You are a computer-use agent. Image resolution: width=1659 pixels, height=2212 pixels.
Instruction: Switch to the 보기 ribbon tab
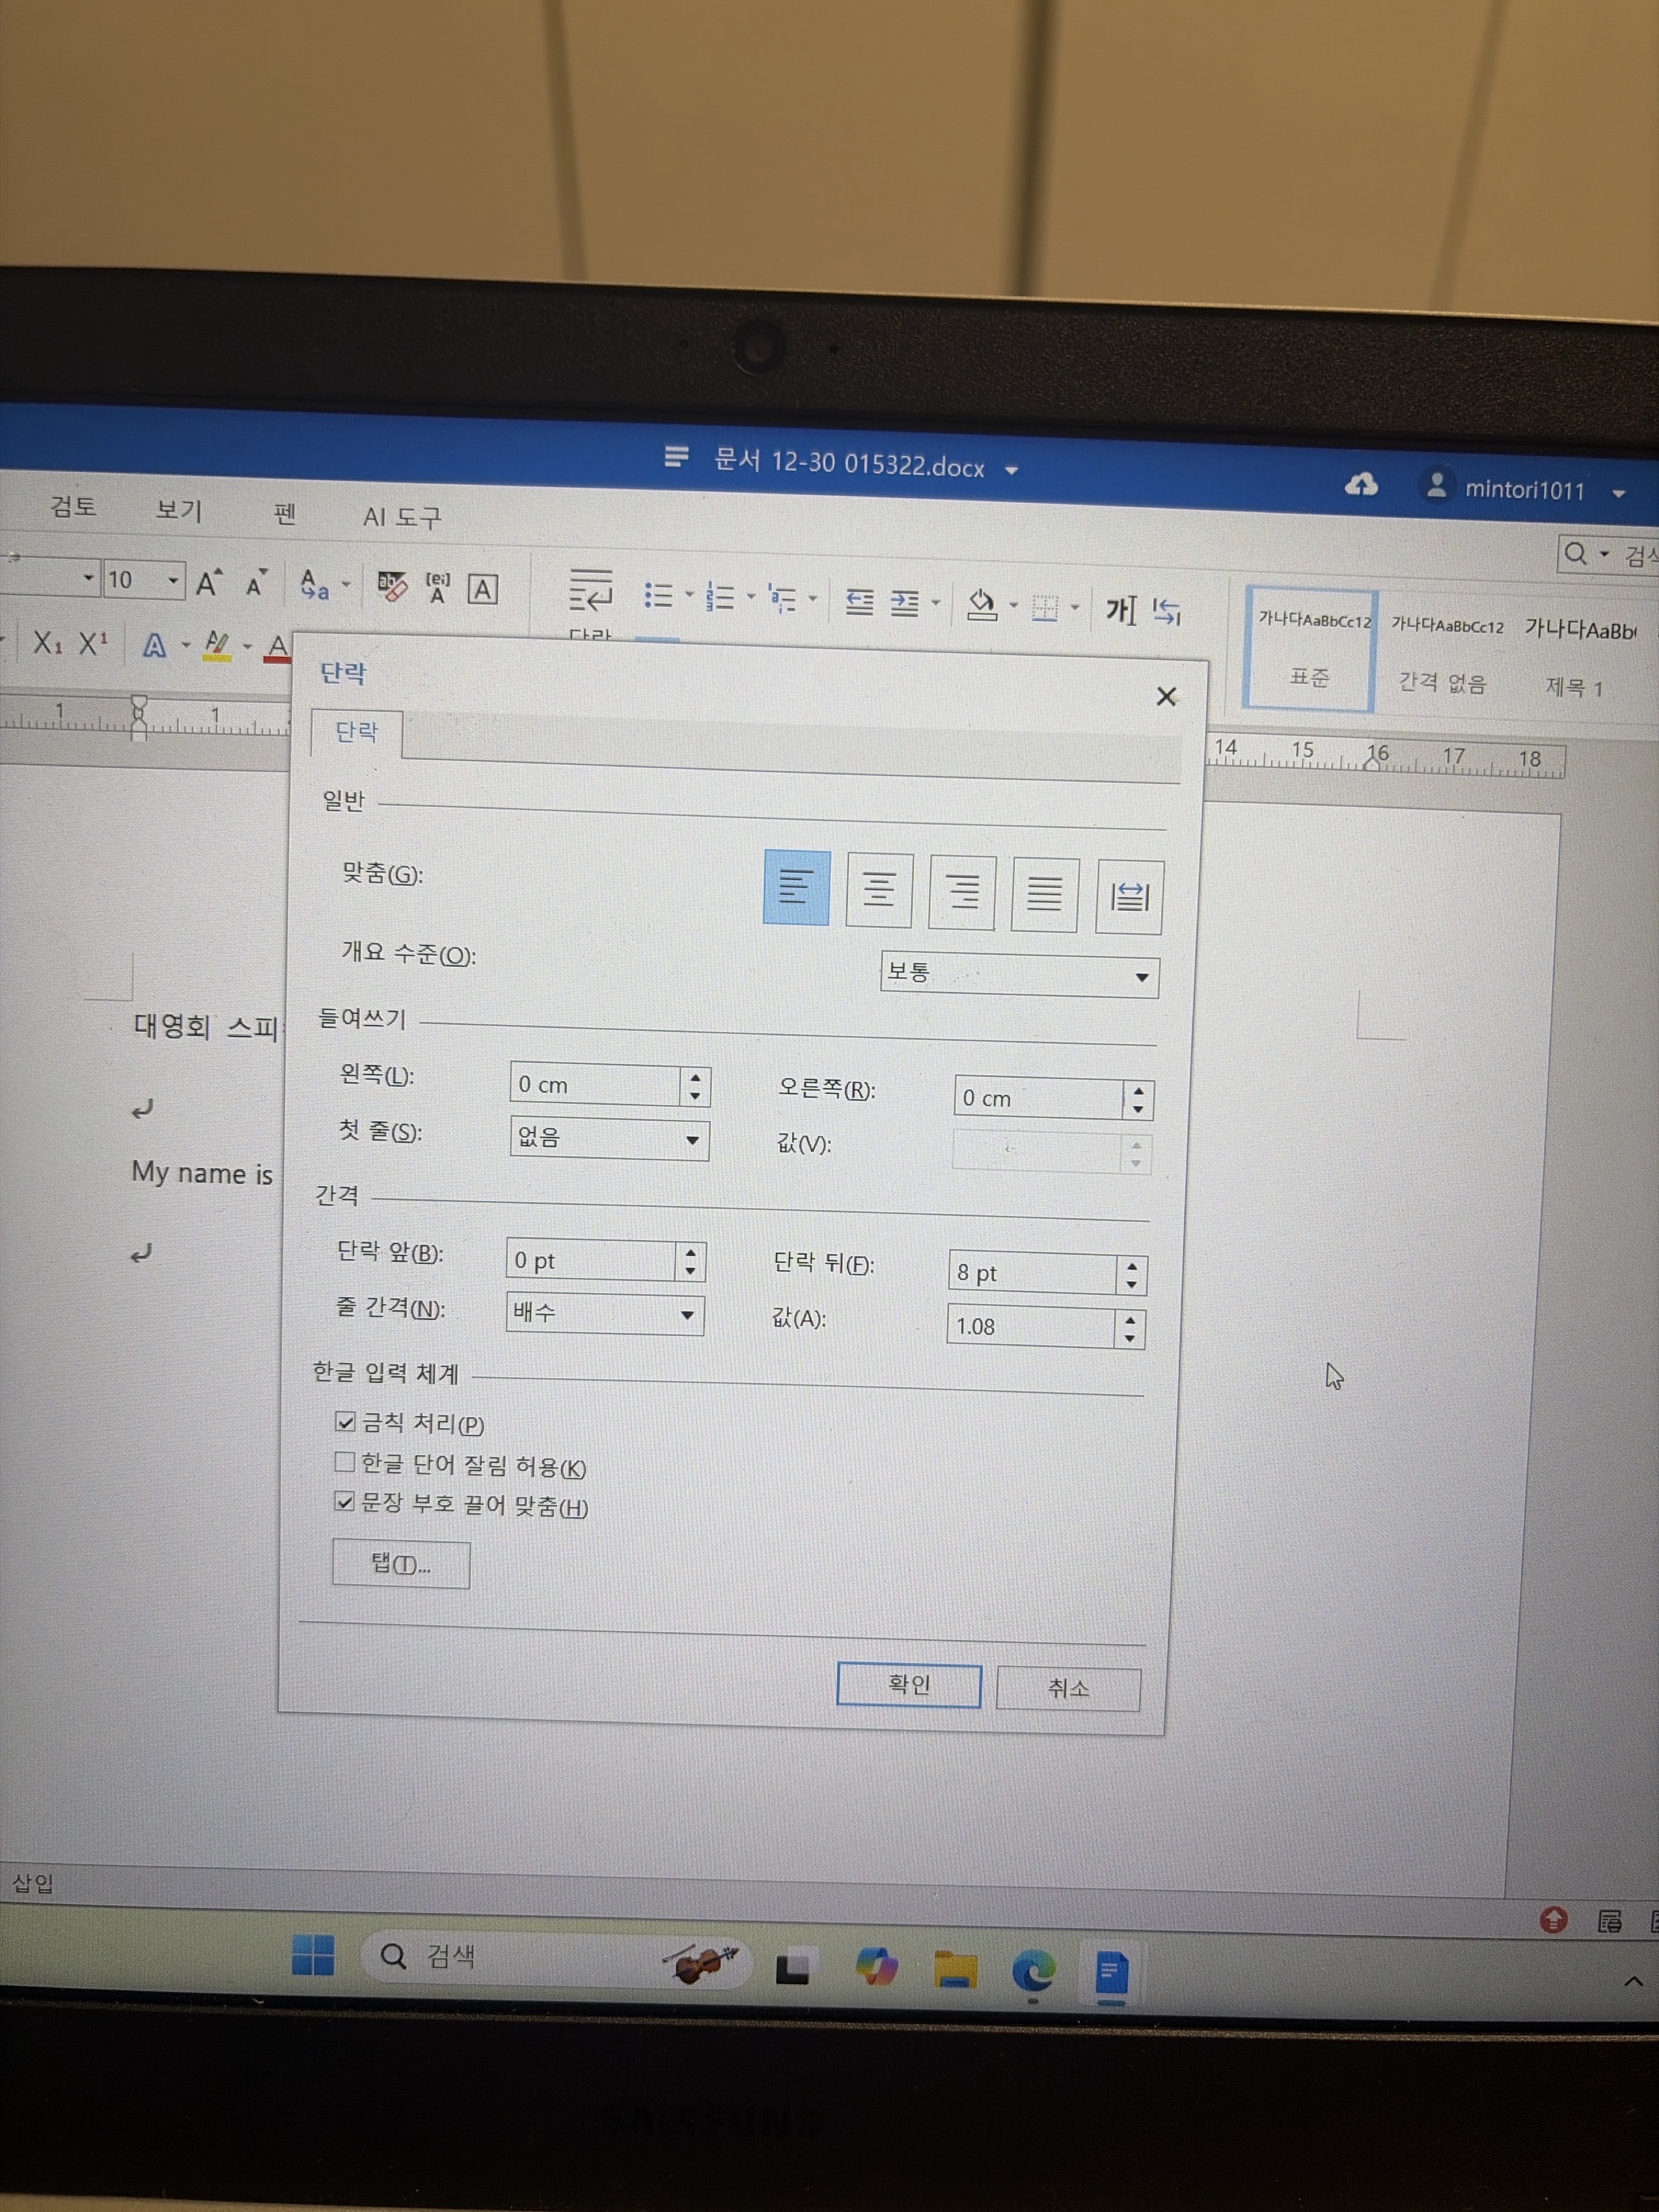tap(178, 510)
